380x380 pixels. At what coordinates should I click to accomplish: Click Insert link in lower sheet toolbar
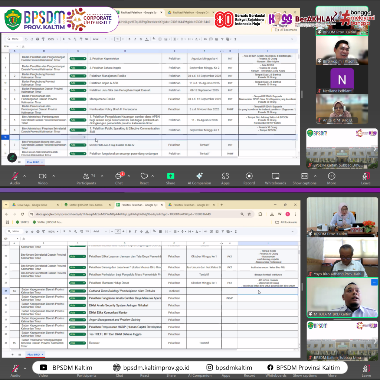click(x=206, y=232)
